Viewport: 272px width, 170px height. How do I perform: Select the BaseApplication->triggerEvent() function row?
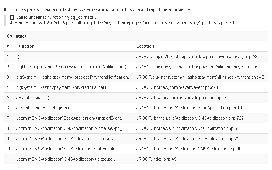(70, 118)
